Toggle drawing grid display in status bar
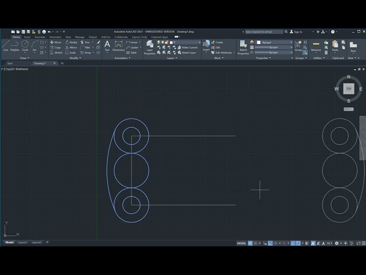The width and height of the screenshot is (366, 275). (x=250, y=243)
